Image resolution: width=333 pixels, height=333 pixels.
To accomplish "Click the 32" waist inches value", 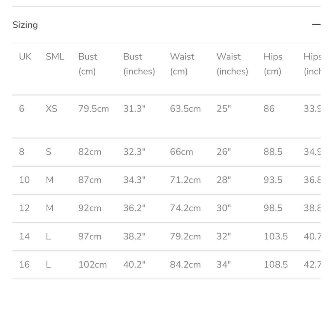I will [x=223, y=236].
